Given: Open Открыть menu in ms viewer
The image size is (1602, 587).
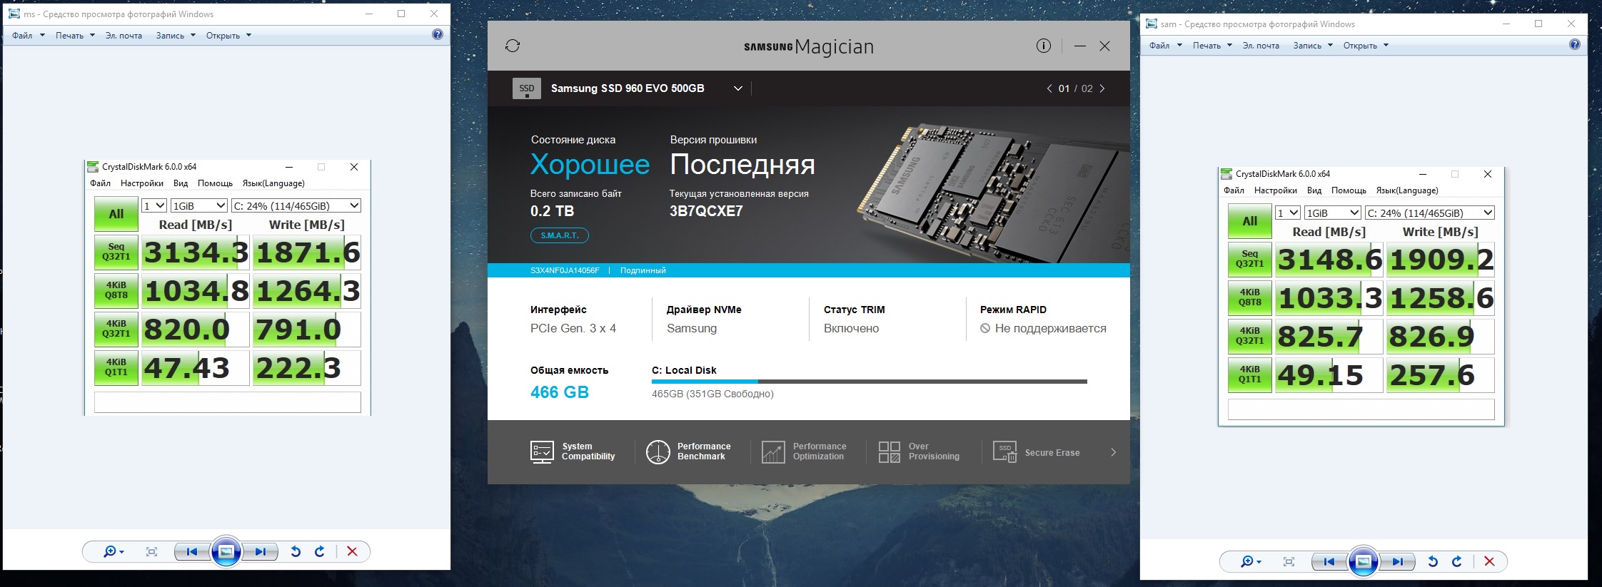Looking at the screenshot, I should point(228,35).
